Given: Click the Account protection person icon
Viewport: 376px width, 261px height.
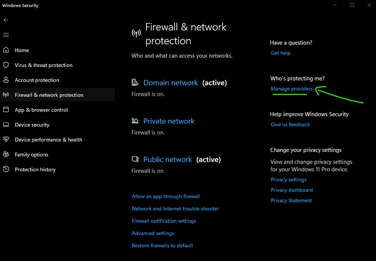Looking at the screenshot, I should click(x=6, y=80).
